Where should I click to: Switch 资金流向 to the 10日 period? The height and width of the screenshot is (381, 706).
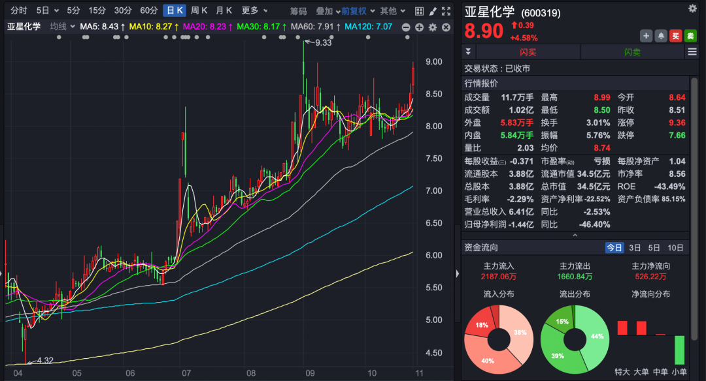(x=675, y=248)
